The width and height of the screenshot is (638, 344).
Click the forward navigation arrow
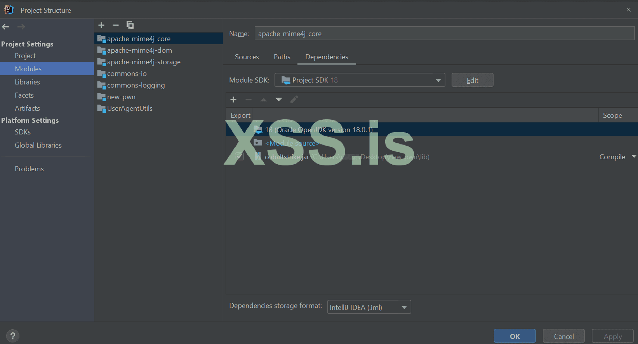(21, 27)
